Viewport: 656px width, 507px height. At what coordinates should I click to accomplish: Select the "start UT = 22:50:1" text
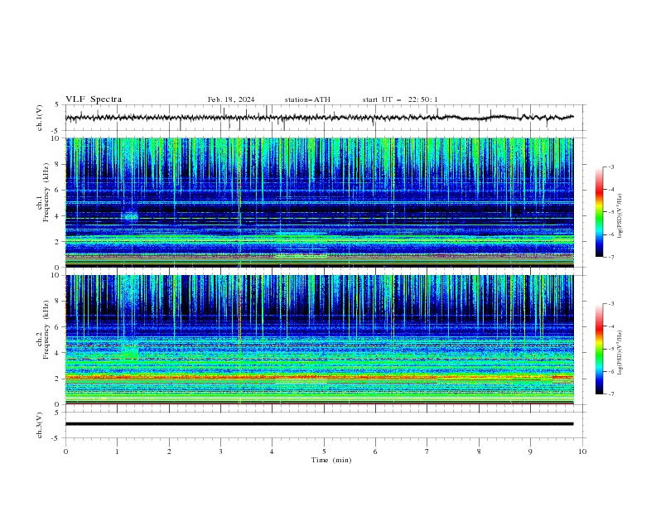coord(400,99)
